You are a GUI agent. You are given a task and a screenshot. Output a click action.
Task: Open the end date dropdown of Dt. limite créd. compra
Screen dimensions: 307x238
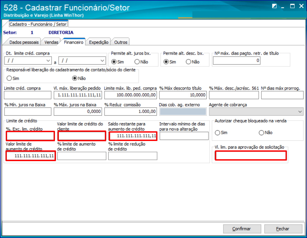point(102,61)
